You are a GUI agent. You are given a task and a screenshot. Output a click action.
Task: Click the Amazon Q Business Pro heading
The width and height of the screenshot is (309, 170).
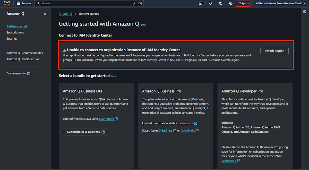click(x=162, y=91)
